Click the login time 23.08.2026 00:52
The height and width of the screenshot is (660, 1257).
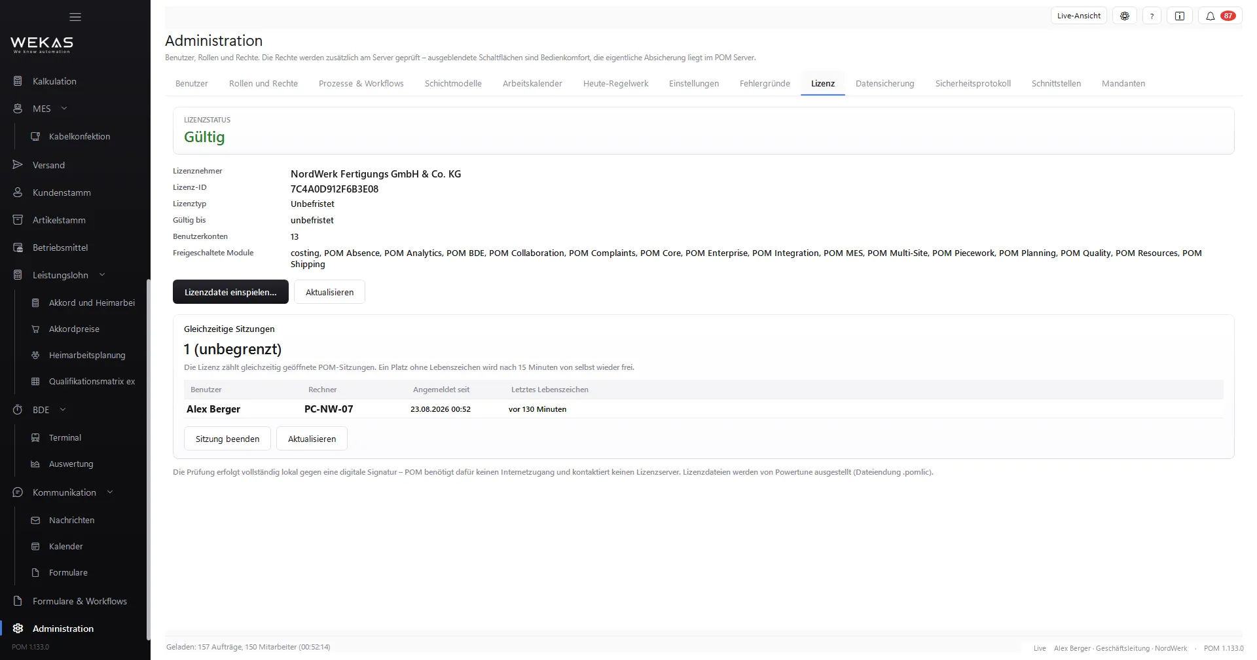[441, 409]
